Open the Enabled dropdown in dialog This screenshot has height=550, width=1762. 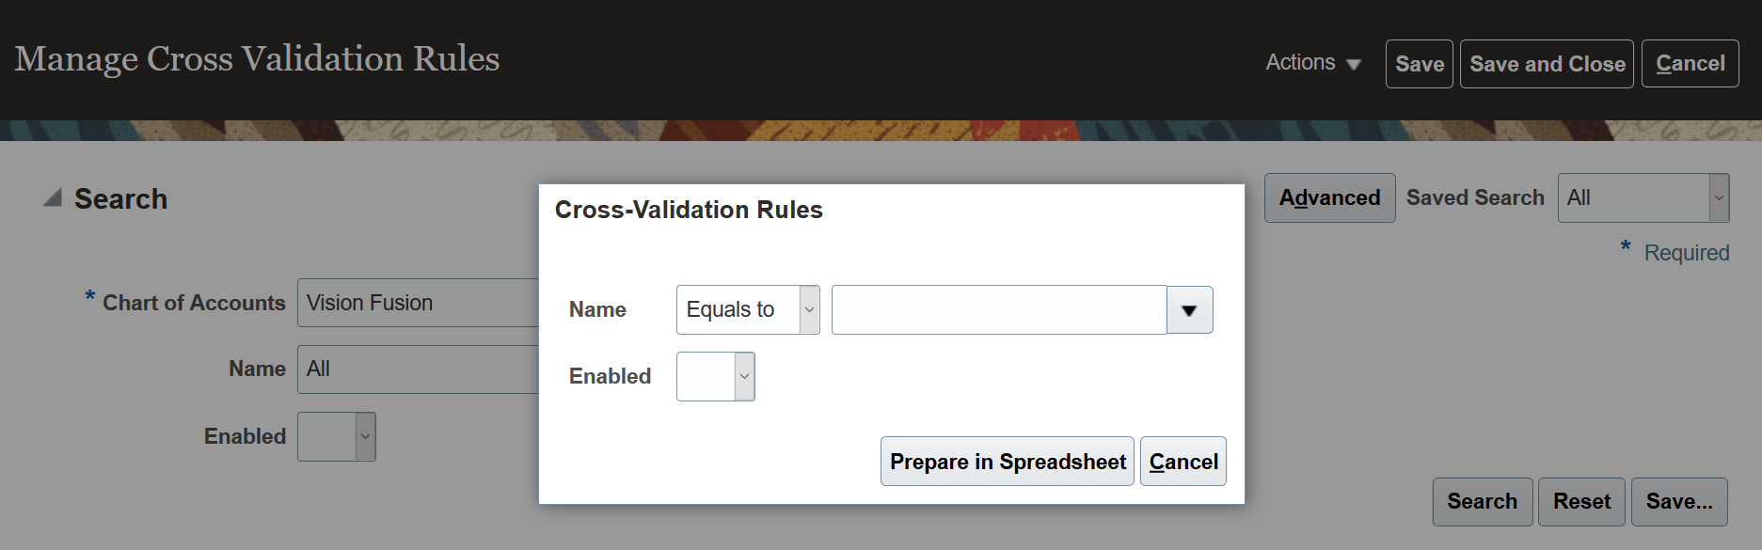pyautogui.click(x=715, y=376)
